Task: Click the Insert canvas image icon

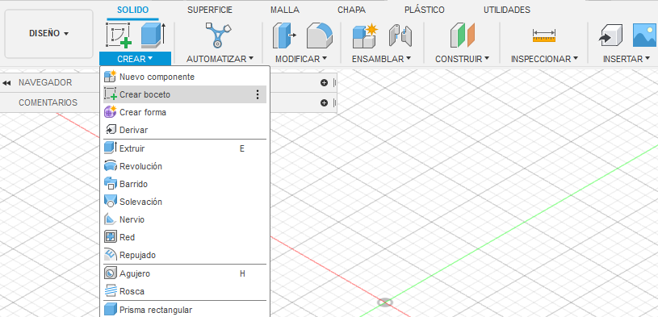Action: coord(644,35)
